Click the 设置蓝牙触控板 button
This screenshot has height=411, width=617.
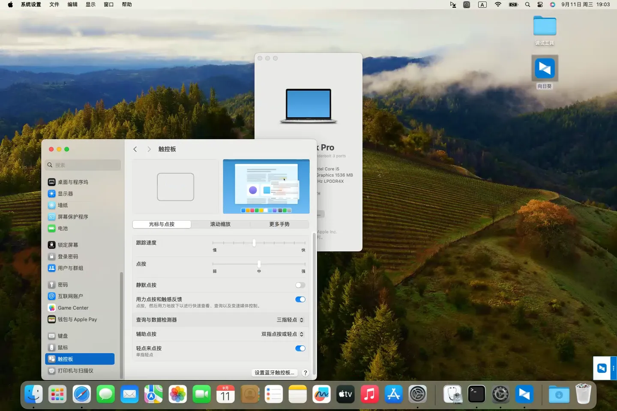tap(274, 372)
